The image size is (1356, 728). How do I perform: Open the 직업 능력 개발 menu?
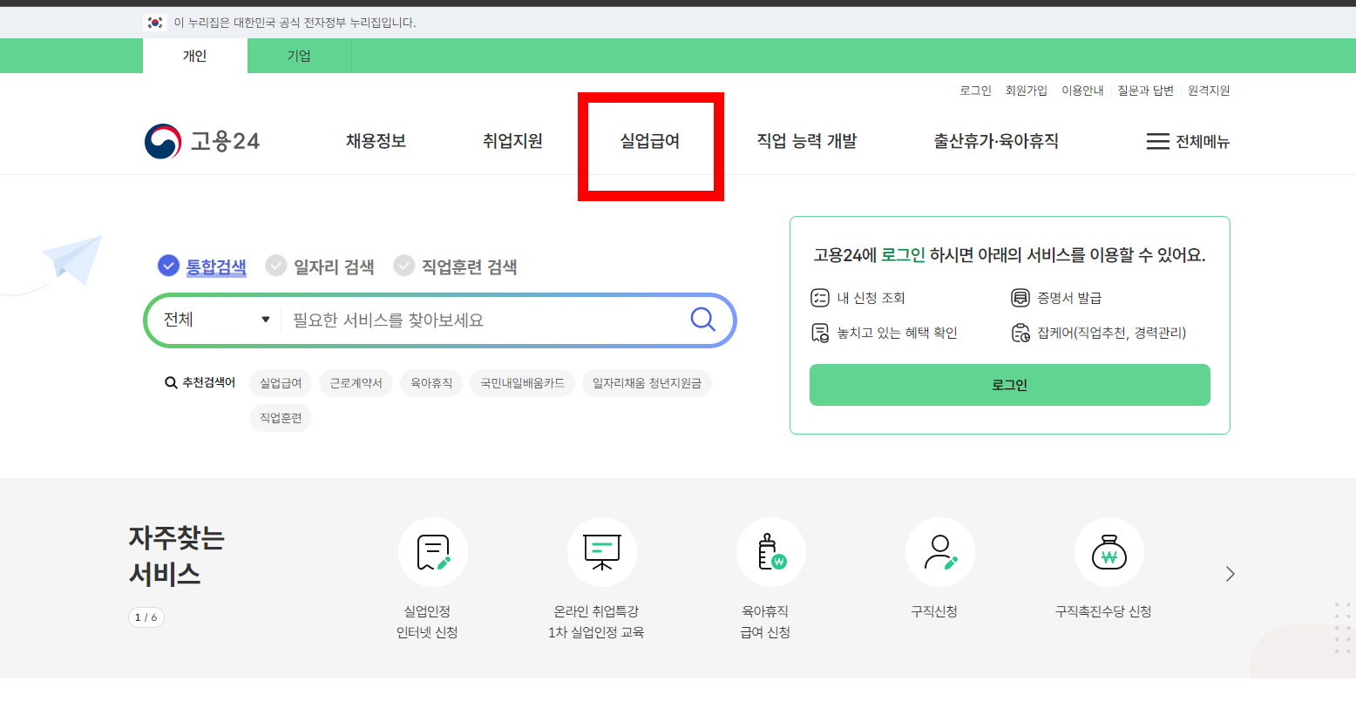tap(807, 141)
